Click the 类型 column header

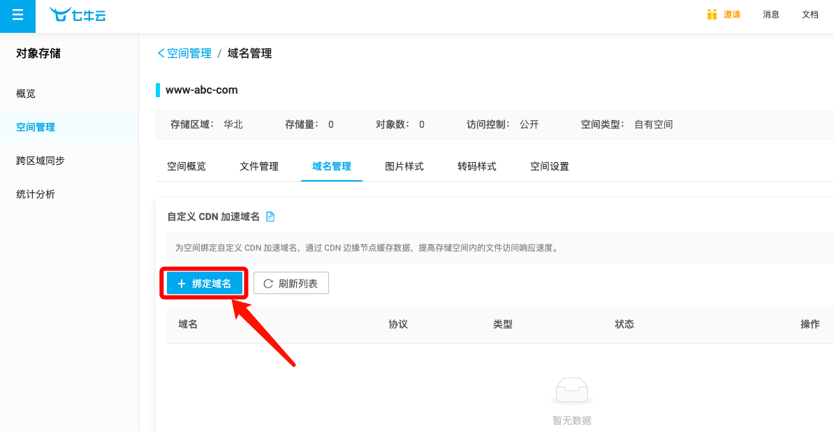pyautogui.click(x=503, y=324)
